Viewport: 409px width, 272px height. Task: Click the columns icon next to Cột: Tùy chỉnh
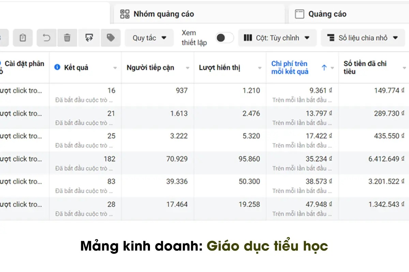pyautogui.click(x=248, y=38)
